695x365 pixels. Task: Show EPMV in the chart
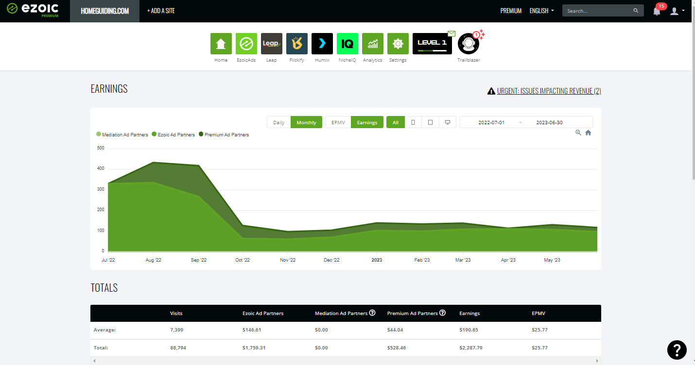338,122
